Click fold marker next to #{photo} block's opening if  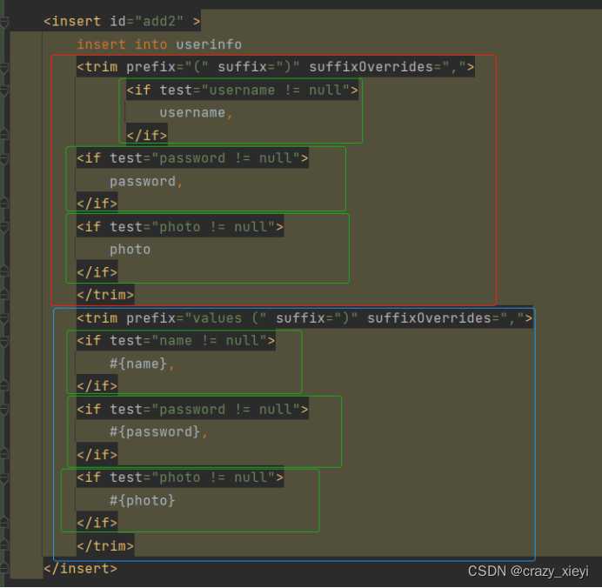pos(4,478)
